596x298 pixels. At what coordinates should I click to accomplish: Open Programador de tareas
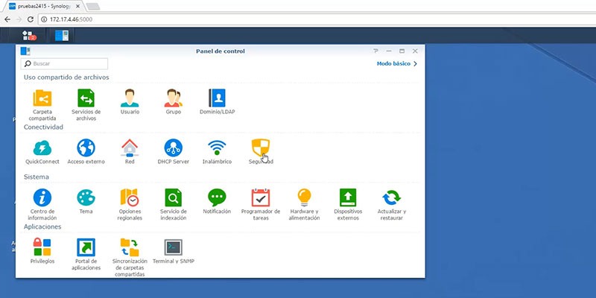[x=261, y=204]
